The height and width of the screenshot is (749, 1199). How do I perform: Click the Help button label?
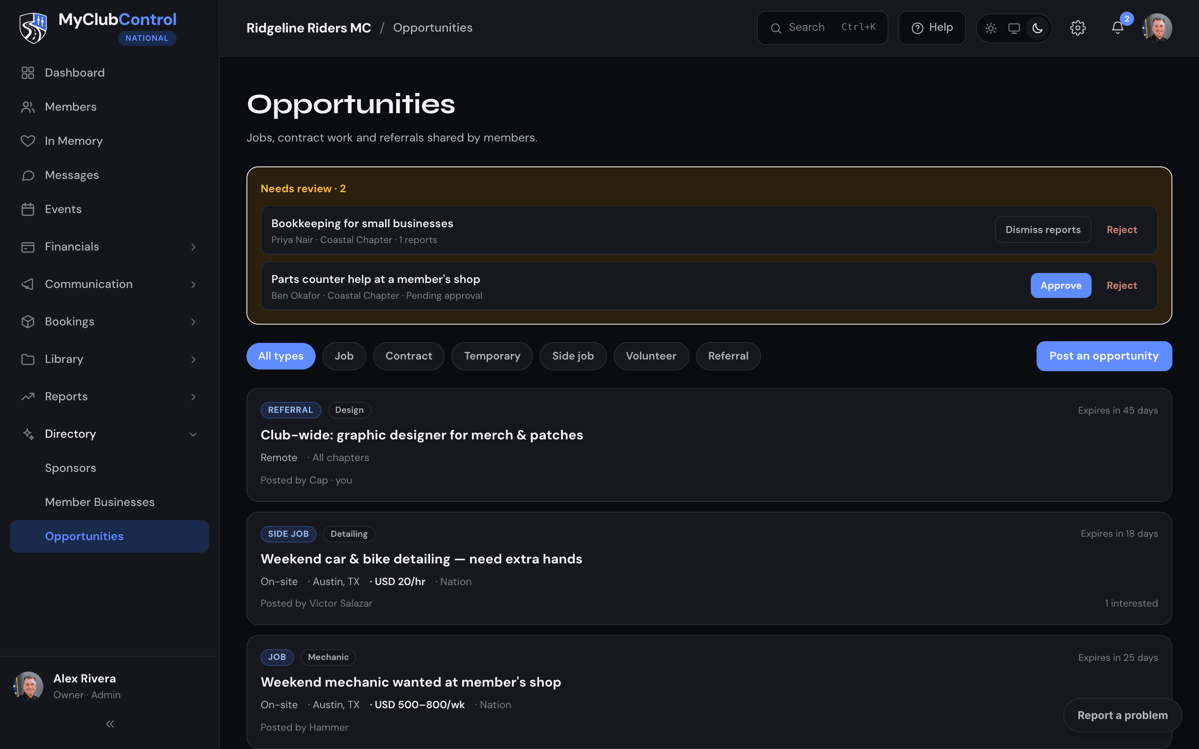coord(941,28)
